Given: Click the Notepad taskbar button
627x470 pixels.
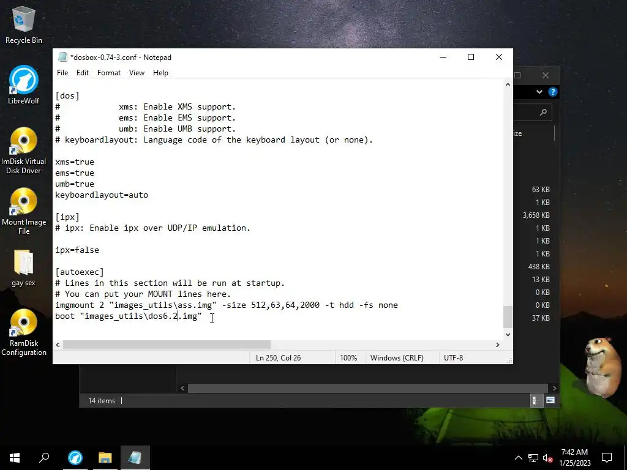Looking at the screenshot, I should 135,458.
